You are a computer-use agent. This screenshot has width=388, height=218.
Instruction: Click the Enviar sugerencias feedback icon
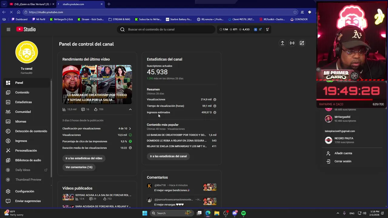pyautogui.click(x=8, y=201)
